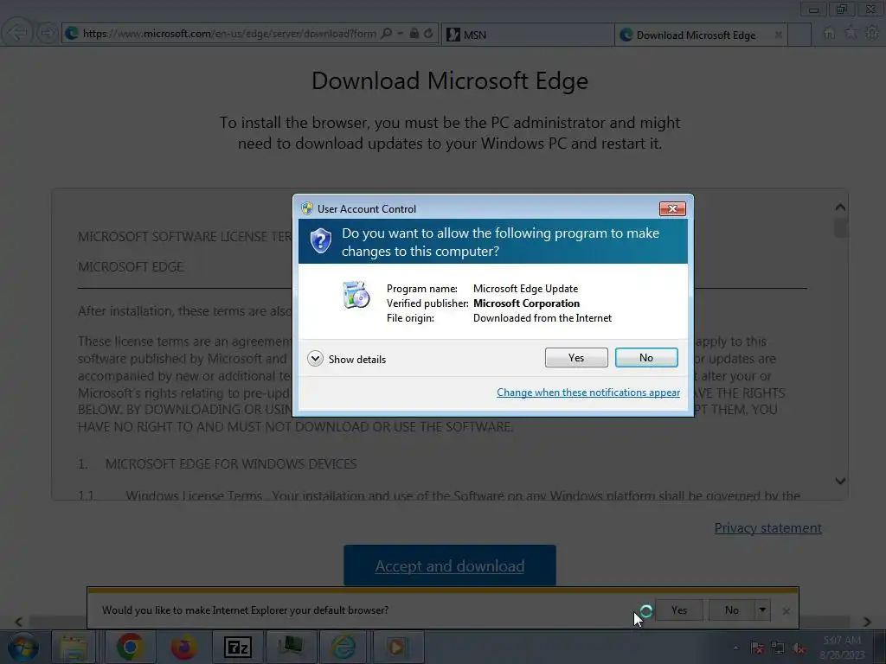Image resolution: width=886 pixels, height=664 pixels.
Task: Click Yes in User Account Control dialog
Action: click(575, 357)
